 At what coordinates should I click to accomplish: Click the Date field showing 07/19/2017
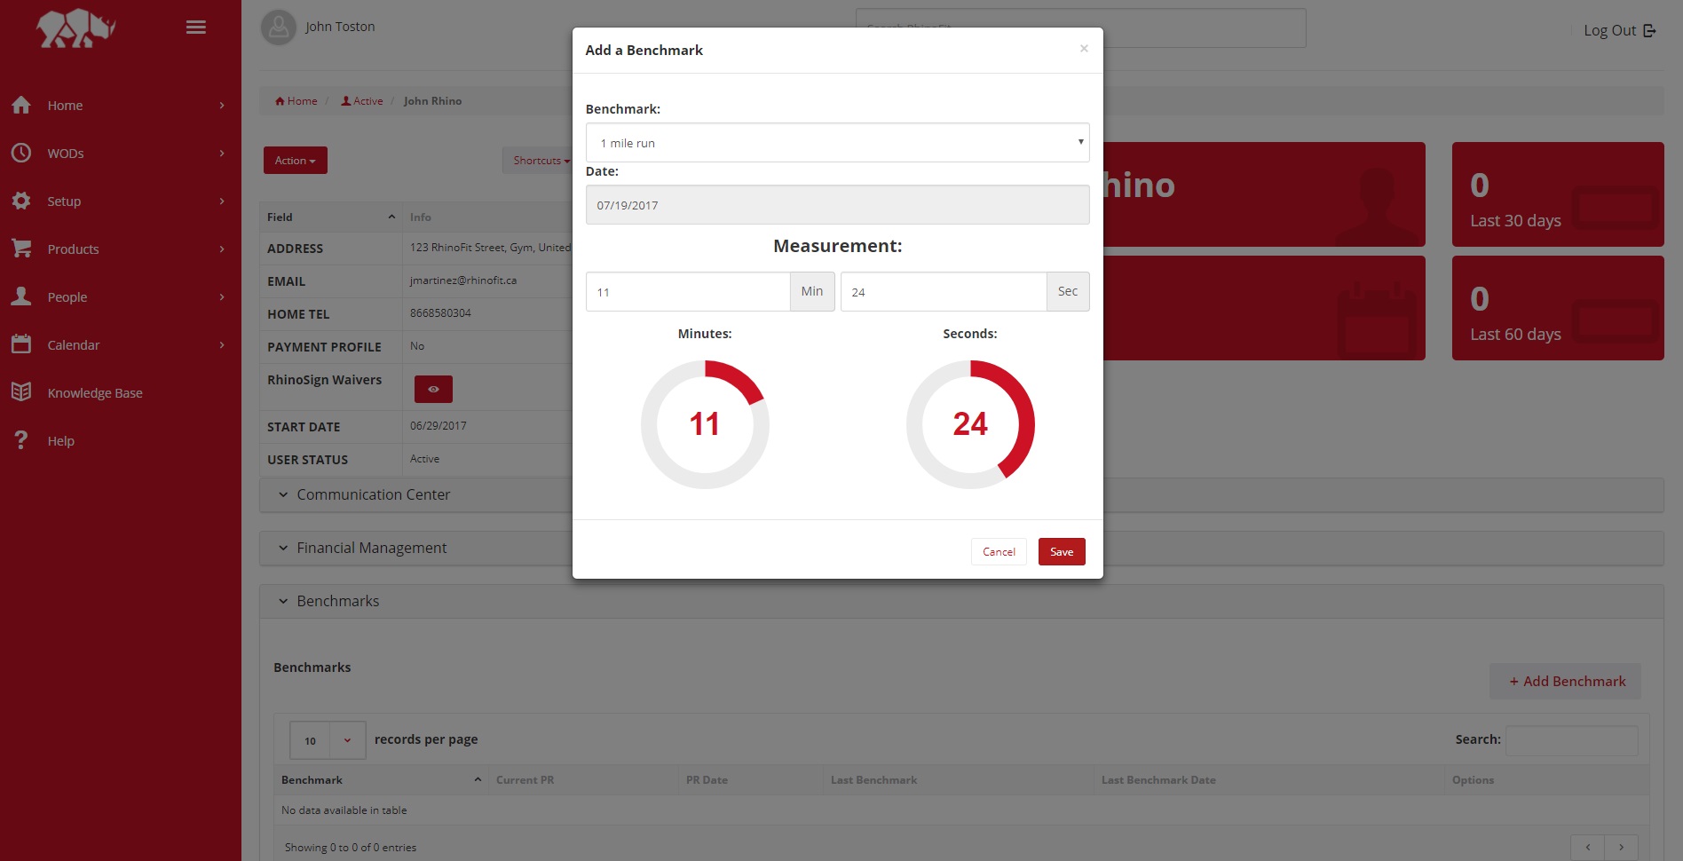[x=836, y=204]
